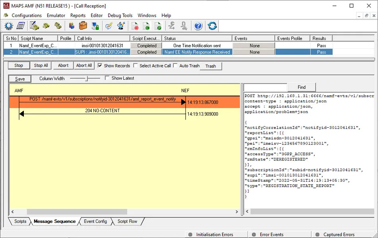Click the Completed button in row 1
The height and width of the screenshot is (238, 378).
click(147, 46)
